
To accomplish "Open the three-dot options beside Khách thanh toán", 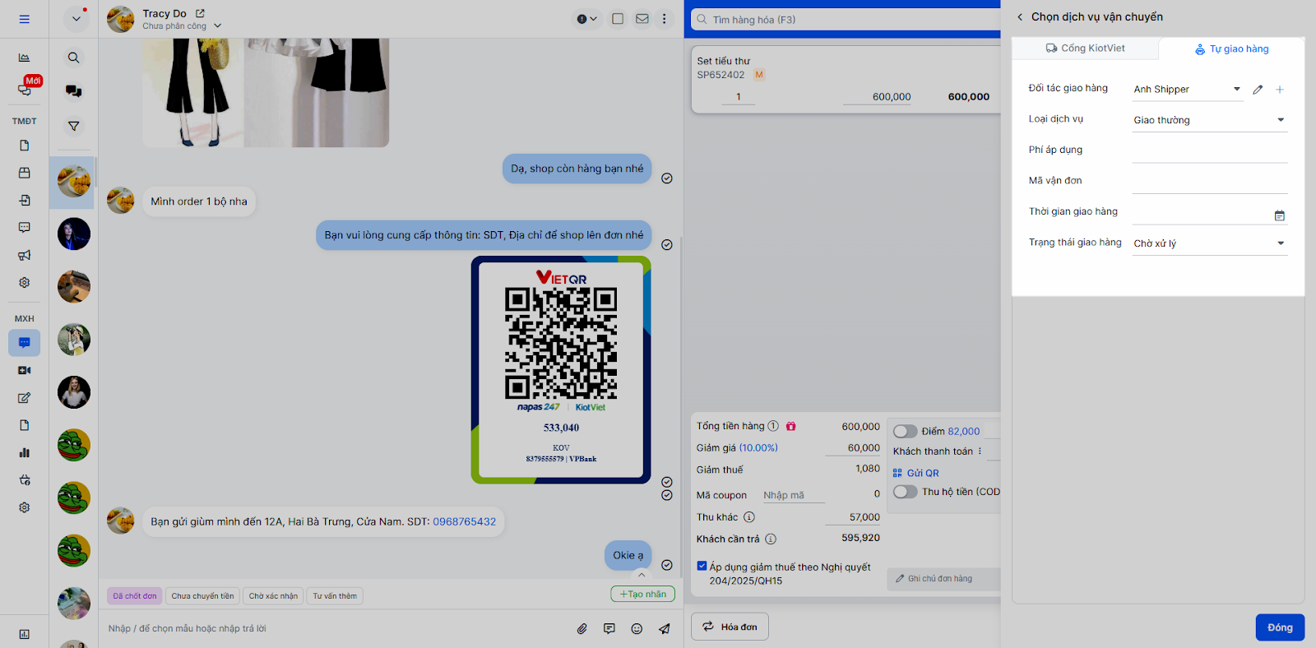I will (x=980, y=451).
